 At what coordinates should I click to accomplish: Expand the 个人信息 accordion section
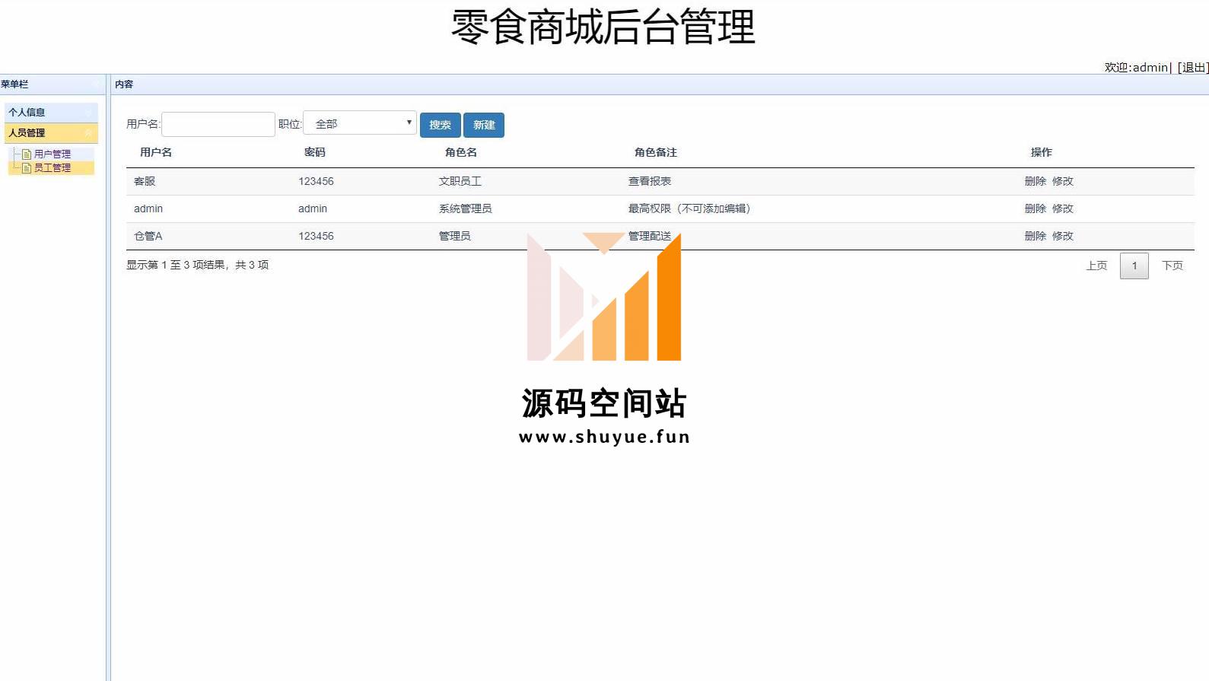click(x=51, y=112)
